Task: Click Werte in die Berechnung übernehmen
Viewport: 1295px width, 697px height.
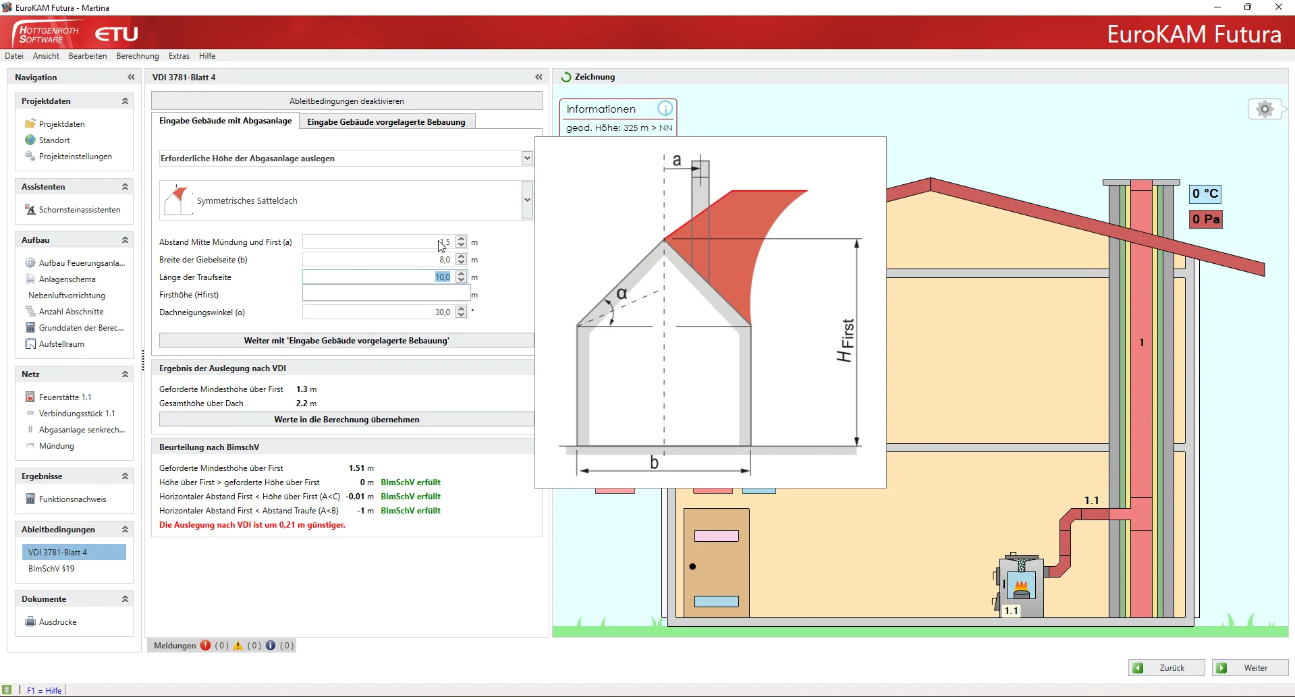Action: tap(346, 420)
